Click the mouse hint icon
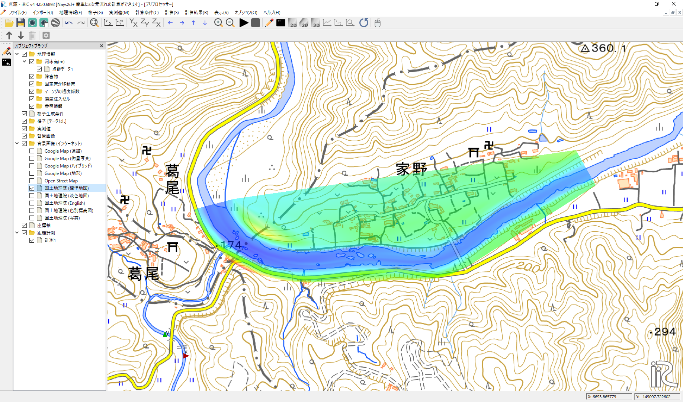The image size is (683, 402). [378, 23]
